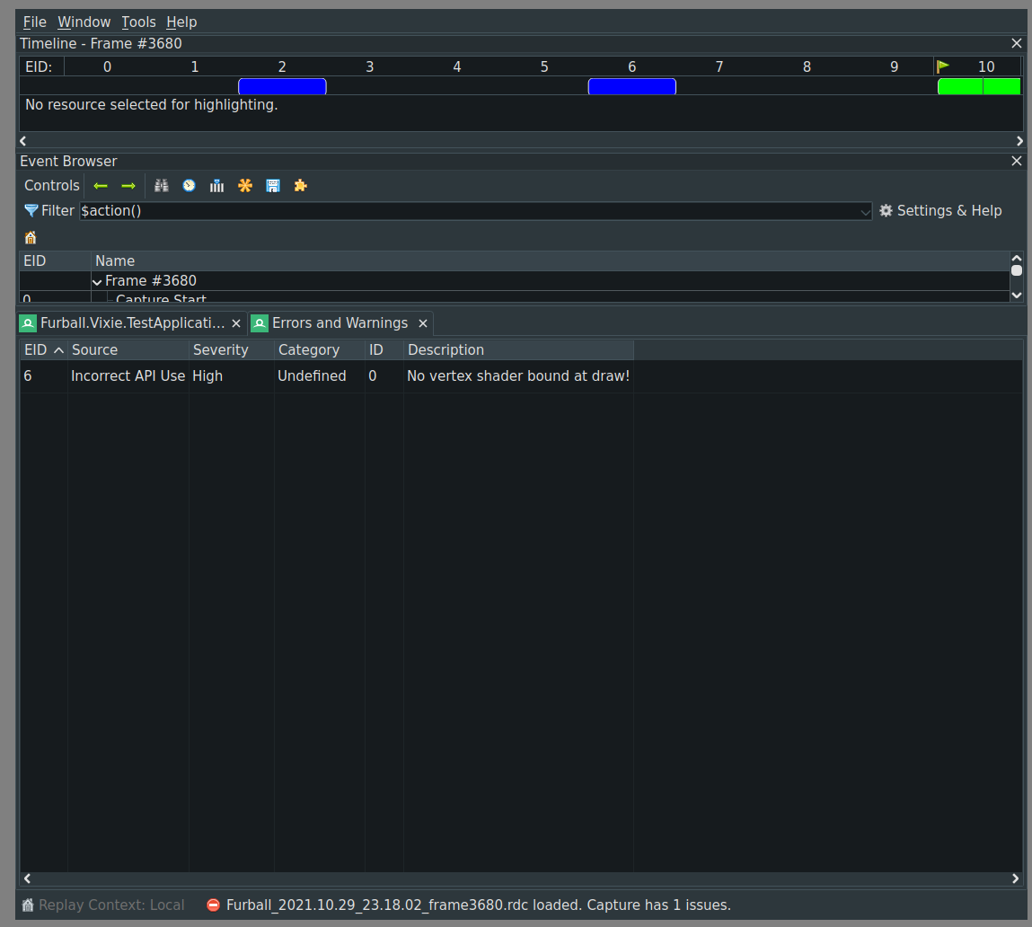Screen dimensions: 1032x927
Task: Click the clock icon to time durations
Action: (x=189, y=186)
